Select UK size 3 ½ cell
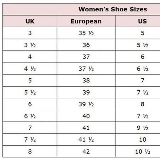 (x=30, y=45)
